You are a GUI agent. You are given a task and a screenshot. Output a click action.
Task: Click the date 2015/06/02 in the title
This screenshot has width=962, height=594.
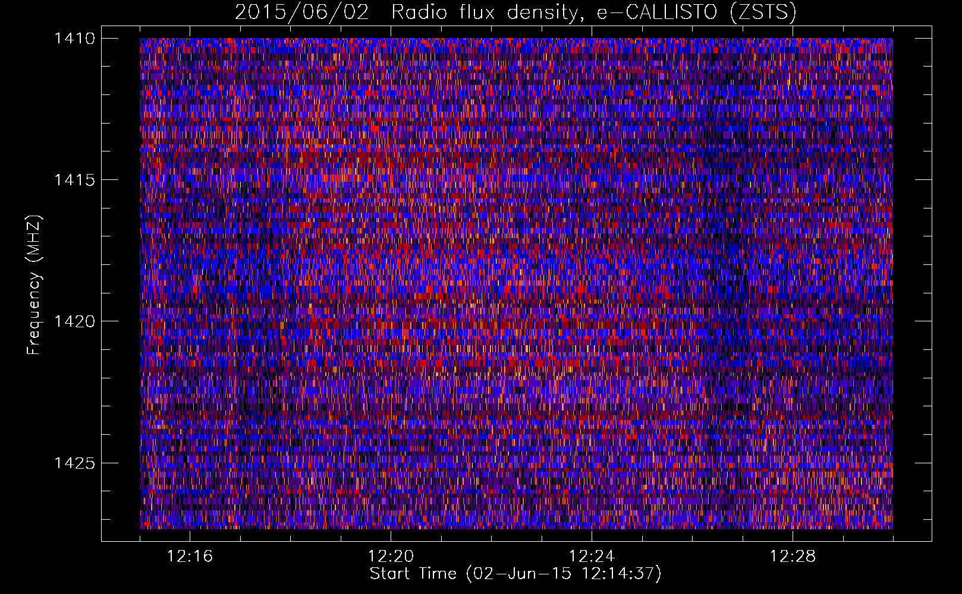click(x=302, y=12)
